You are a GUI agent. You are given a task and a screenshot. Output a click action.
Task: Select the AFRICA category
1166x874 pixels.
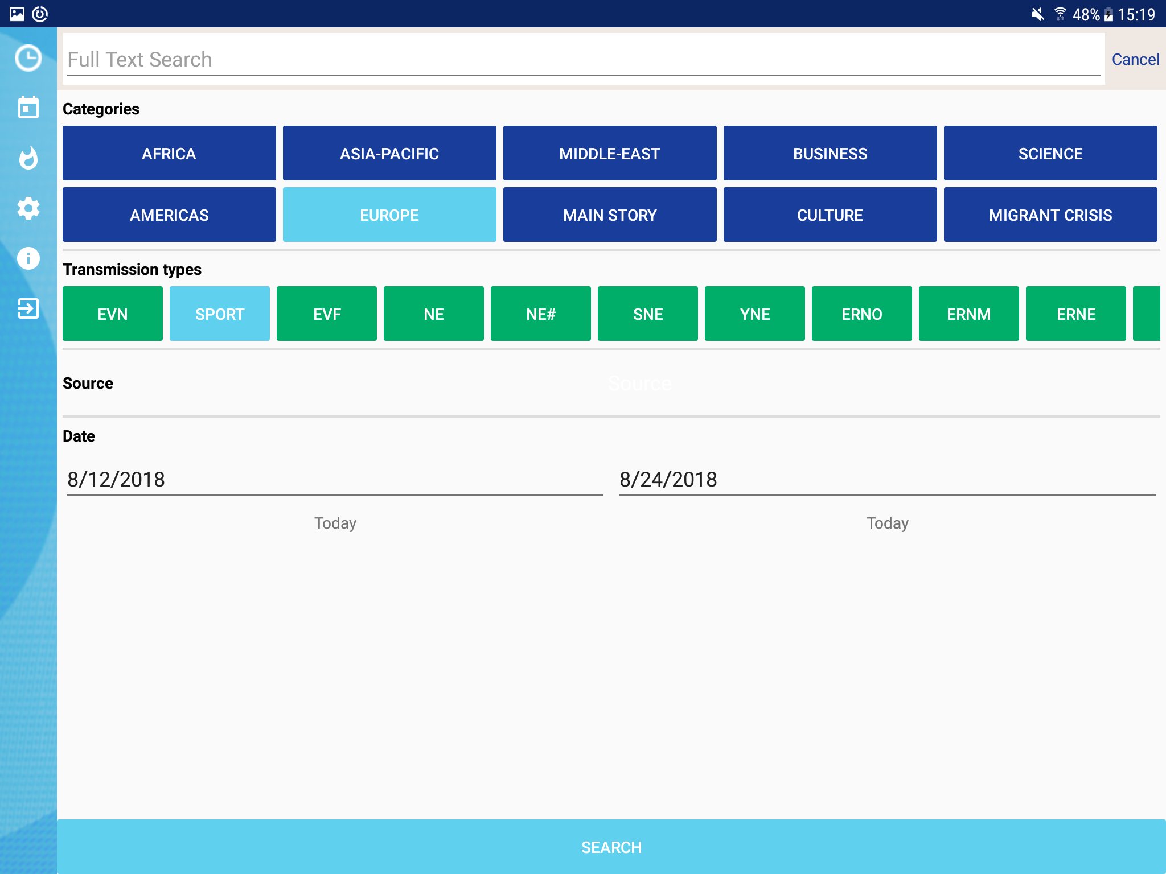click(x=169, y=154)
